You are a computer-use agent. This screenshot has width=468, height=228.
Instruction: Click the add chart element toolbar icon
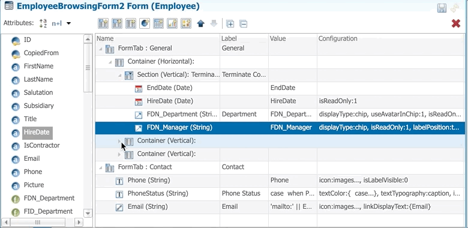click(172, 23)
